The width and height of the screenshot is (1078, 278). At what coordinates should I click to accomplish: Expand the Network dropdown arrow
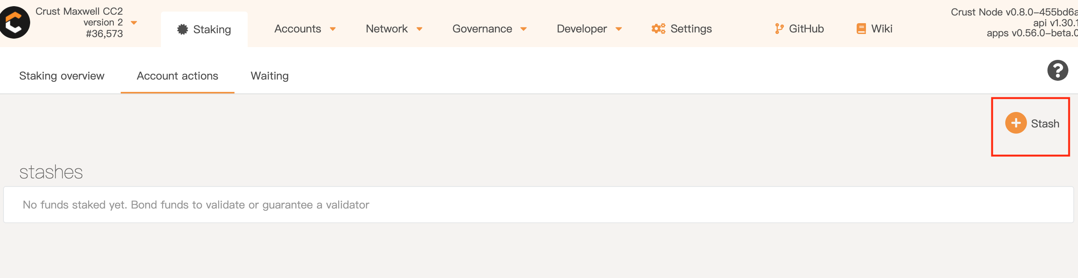pos(419,29)
